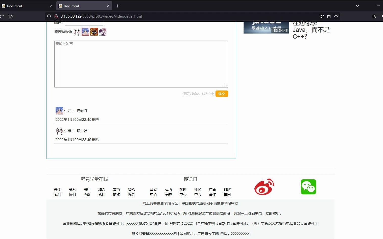Image resolution: width=383 pixels, height=239 pixels.
Task: Open 品牌官网 footer link
Action: pyautogui.click(x=227, y=192)
